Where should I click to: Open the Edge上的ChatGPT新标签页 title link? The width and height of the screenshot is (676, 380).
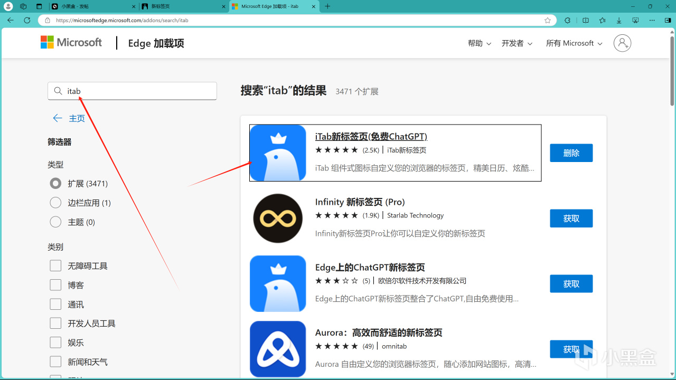tap(370, 267)
